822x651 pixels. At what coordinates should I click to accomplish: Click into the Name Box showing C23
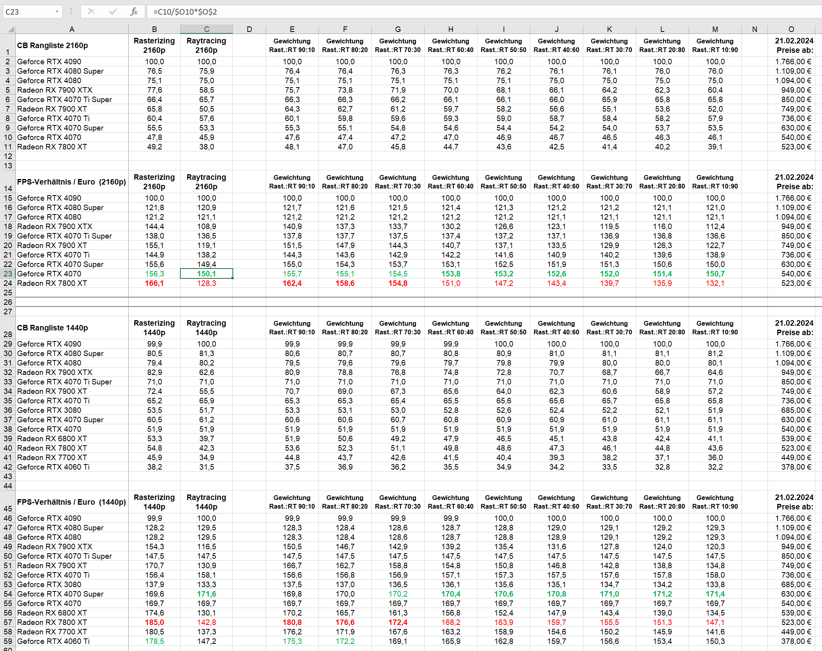coord(28,11)
